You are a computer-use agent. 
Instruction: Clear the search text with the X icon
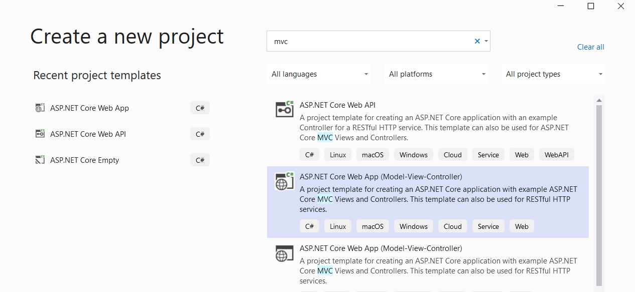click(x=477, y=41)
